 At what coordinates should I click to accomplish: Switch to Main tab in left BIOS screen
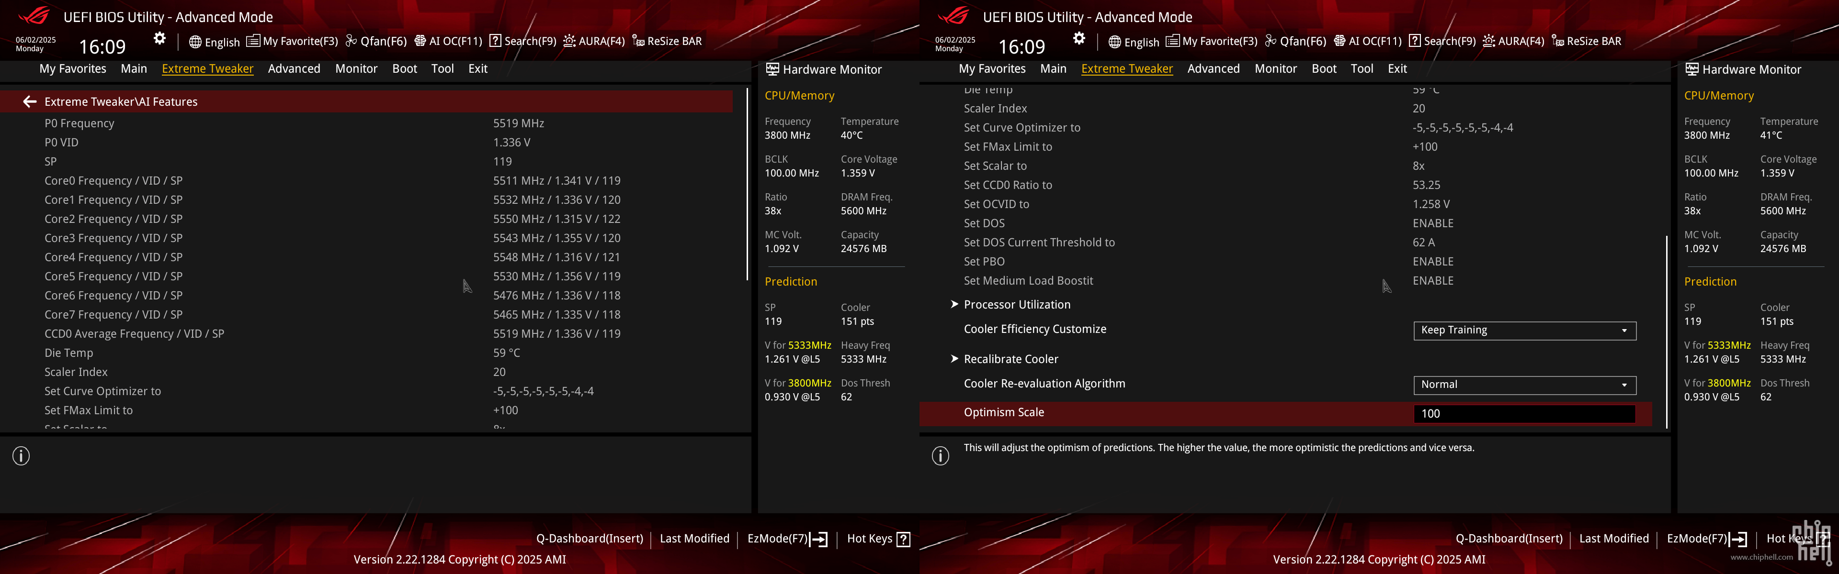click(x=134, y=68)
